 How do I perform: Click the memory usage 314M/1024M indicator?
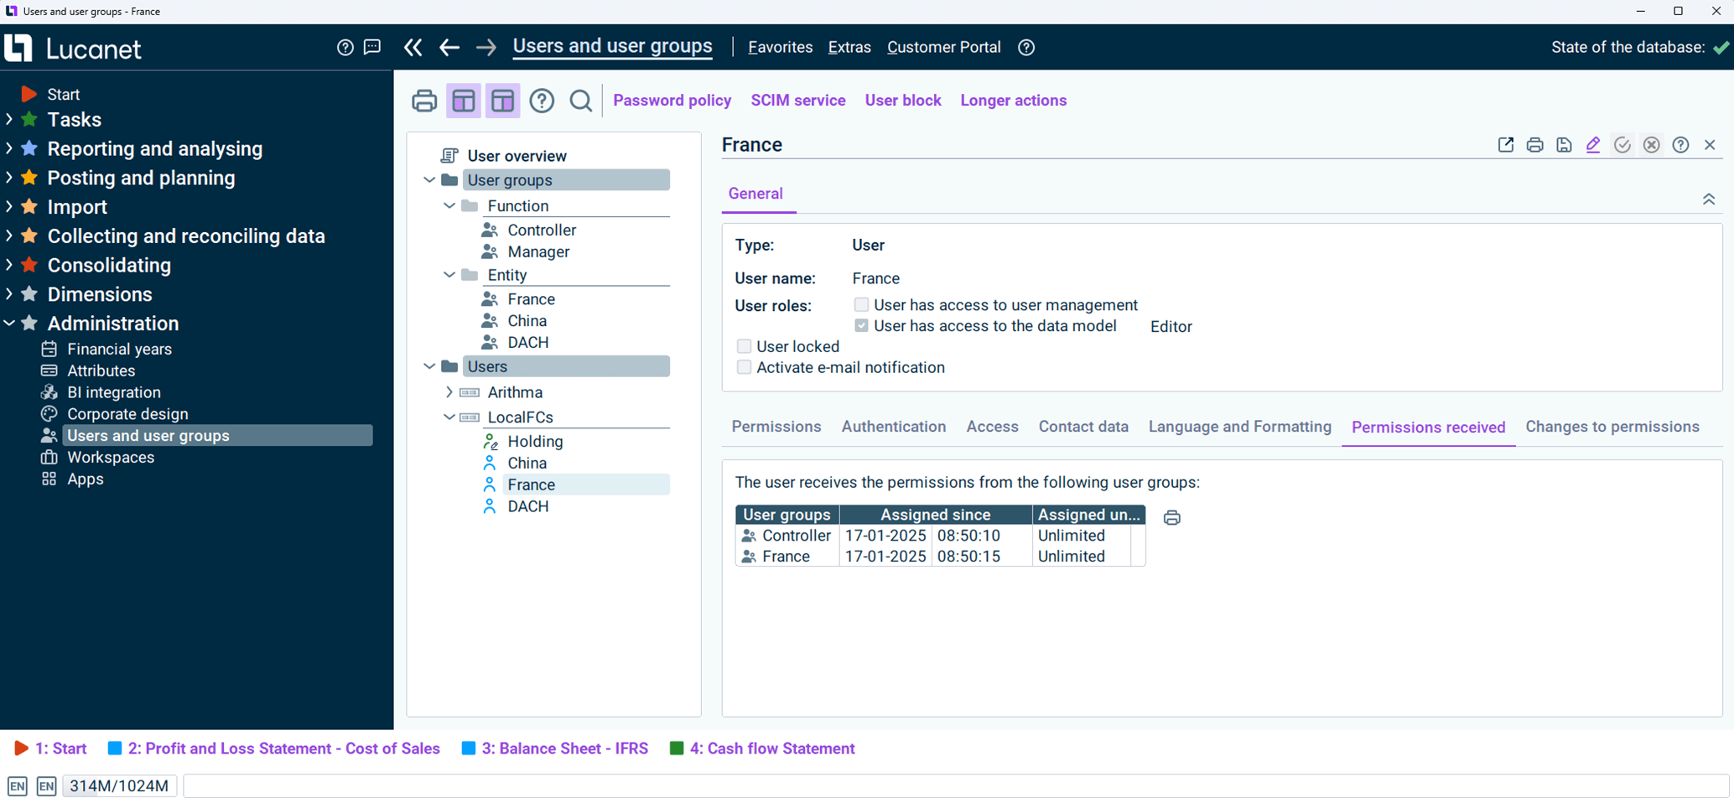120,786
